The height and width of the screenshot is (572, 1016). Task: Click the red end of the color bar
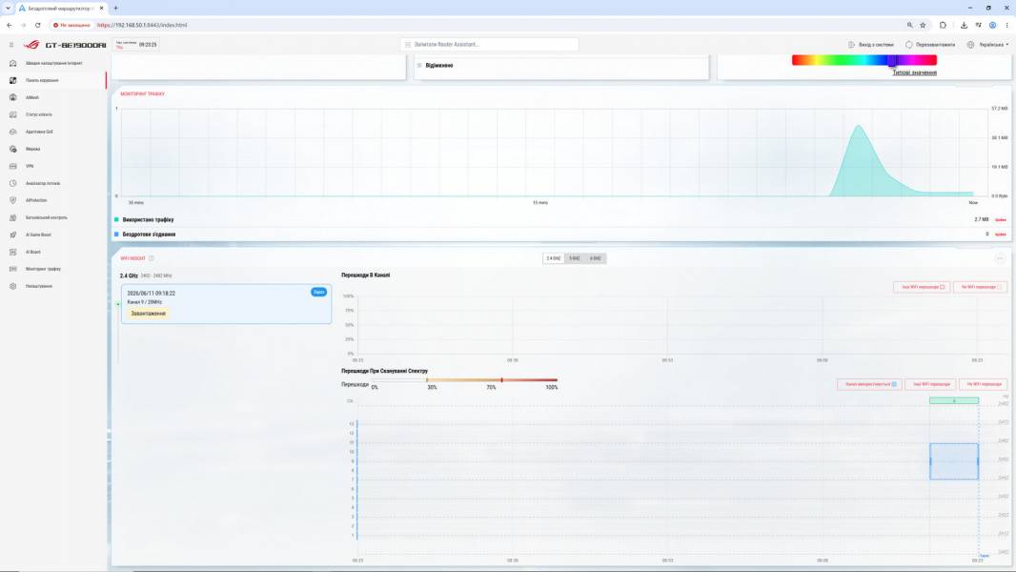click(932, 60)
